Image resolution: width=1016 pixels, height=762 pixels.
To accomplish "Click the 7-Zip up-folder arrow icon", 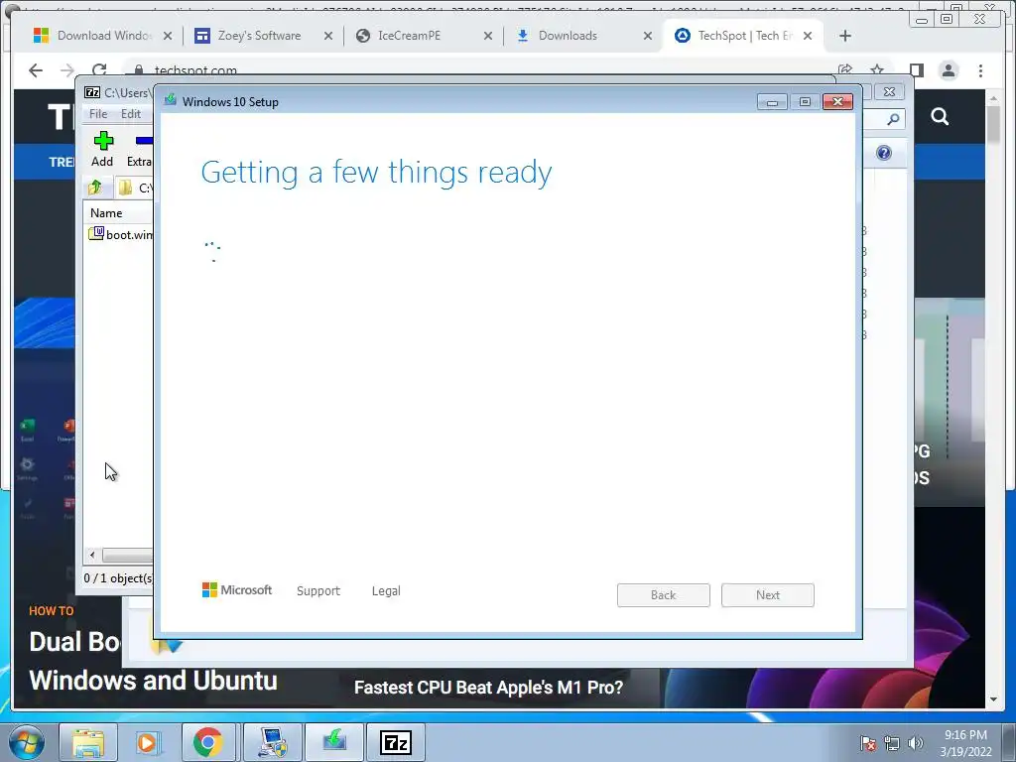I will tap(95, 188).
